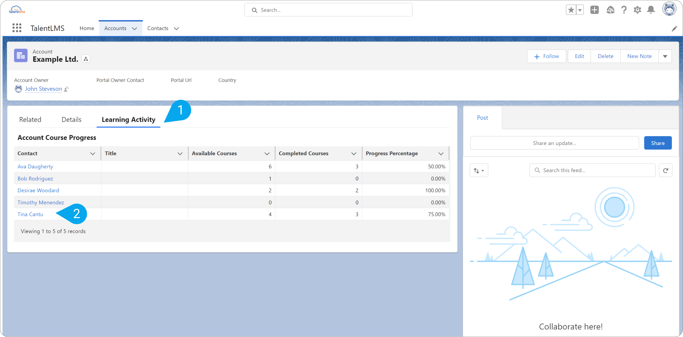Open Salesforce Setup via gear icon
The image size is (683, 337).
(637, 10)
